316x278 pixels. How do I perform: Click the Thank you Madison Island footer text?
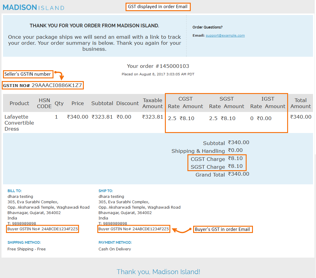pos(158,272)
